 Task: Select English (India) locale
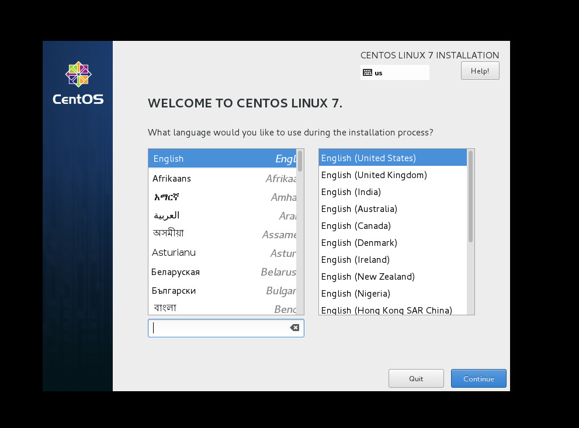(x=351, y=192)
